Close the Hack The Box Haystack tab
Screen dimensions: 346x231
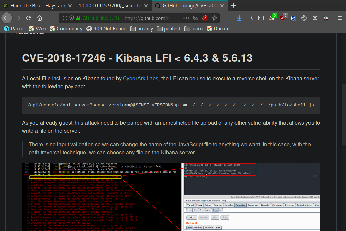70,6
